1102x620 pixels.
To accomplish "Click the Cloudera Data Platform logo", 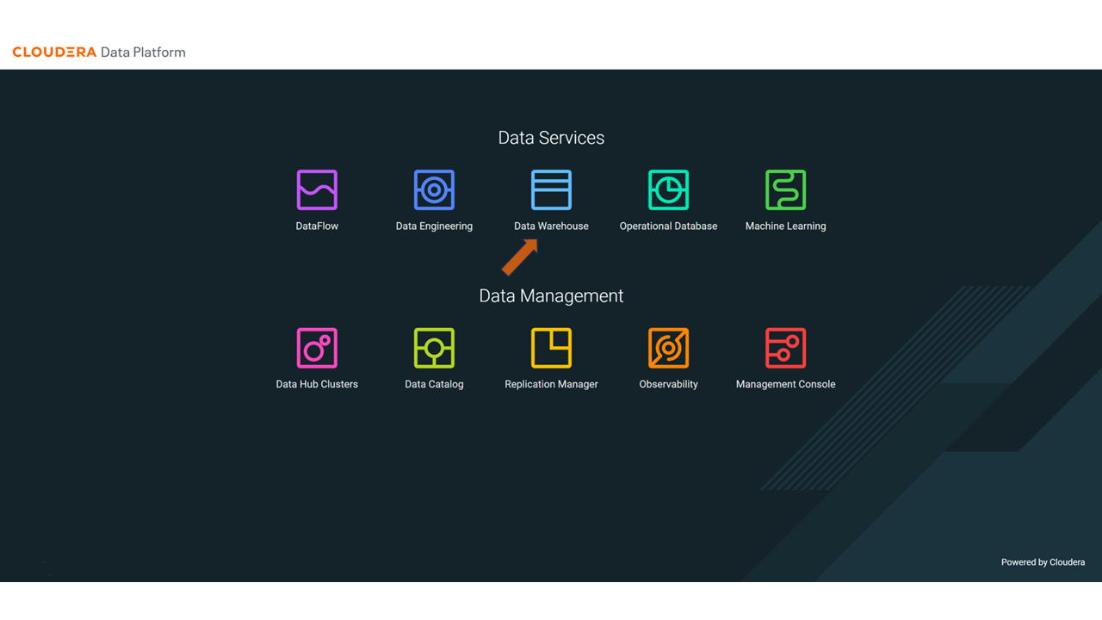I will tap(99, 53).
